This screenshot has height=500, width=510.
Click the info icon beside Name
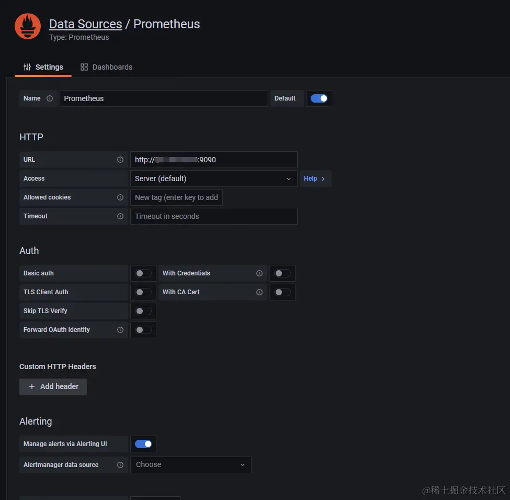click(x=50, y=98)
